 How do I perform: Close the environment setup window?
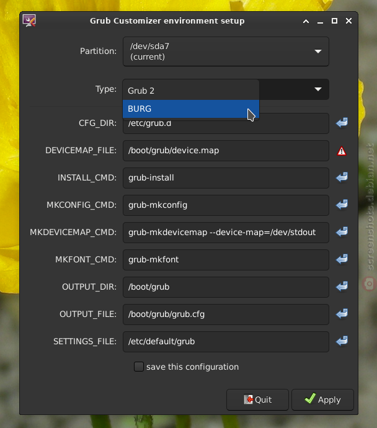click(348, 20)
